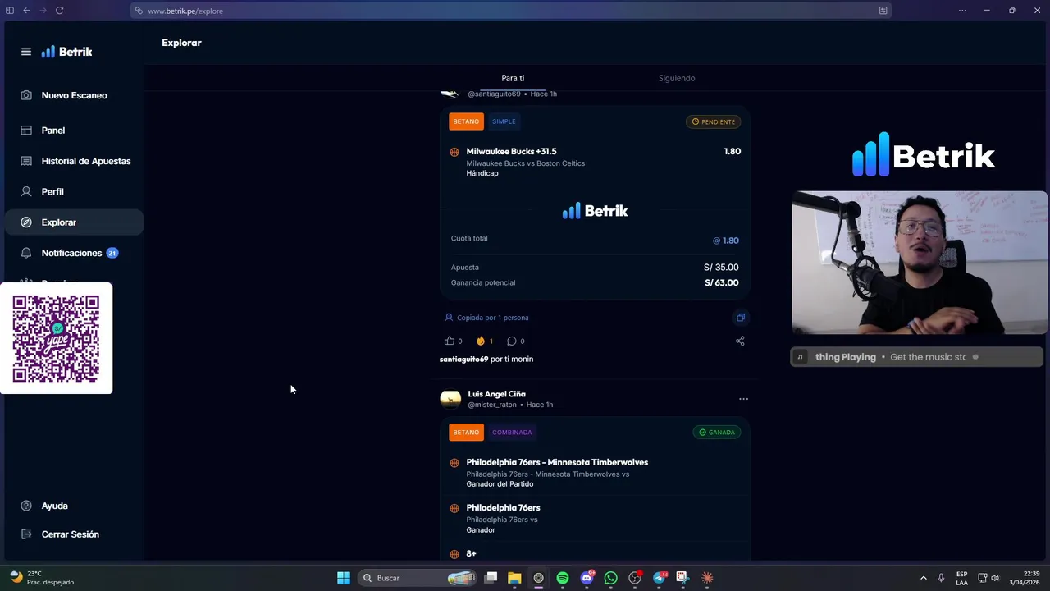Click the Ayuda question mark icon
The image size is (1050, 591).
26,506
